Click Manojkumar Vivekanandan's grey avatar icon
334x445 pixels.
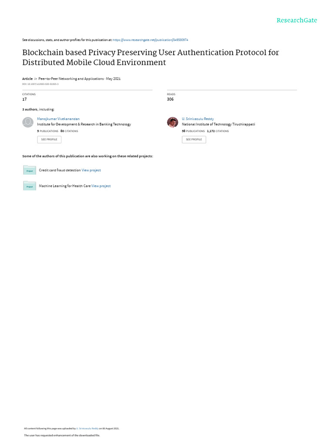[x=28, y=122]
